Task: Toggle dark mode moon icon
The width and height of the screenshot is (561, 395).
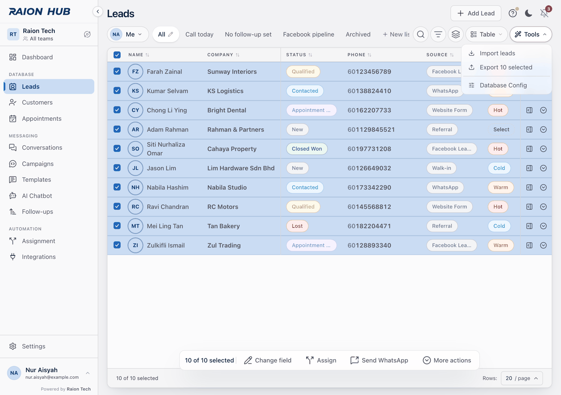Action: pyautogui.click(x=528, y=13)
